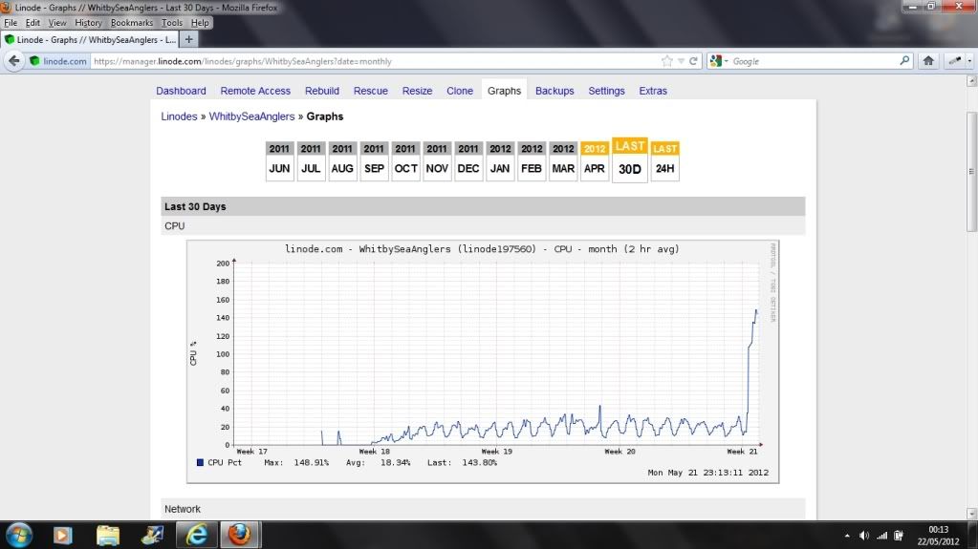Bookmark this page with the star icon
978x549 pixels.
pyautogui.click(x=666, y=61)
